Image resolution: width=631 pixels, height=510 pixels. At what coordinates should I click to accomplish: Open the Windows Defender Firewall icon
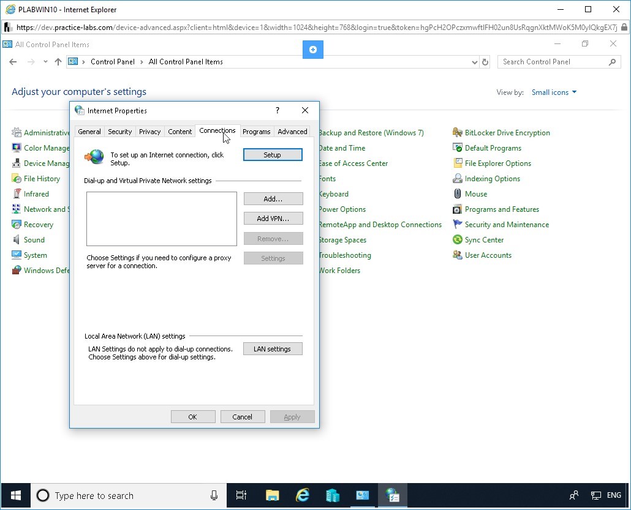17,270
